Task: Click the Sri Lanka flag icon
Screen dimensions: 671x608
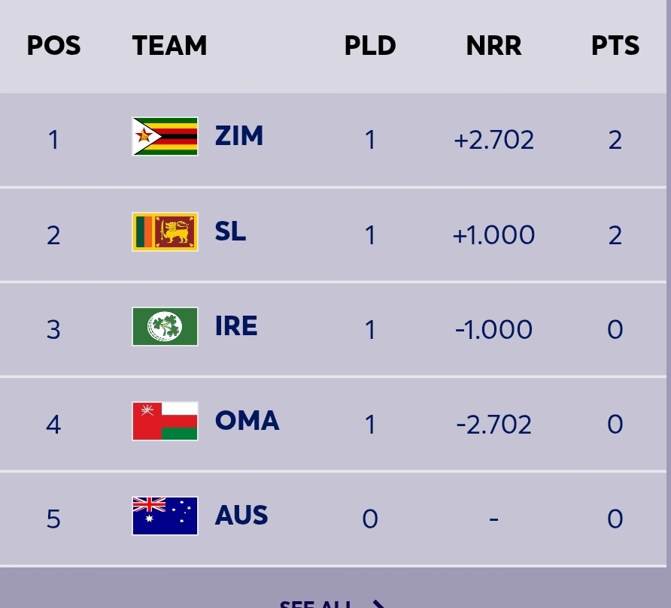Action: pos(165,231)
